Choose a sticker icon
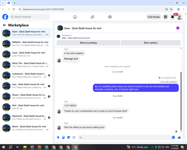 tap(68, 138)
